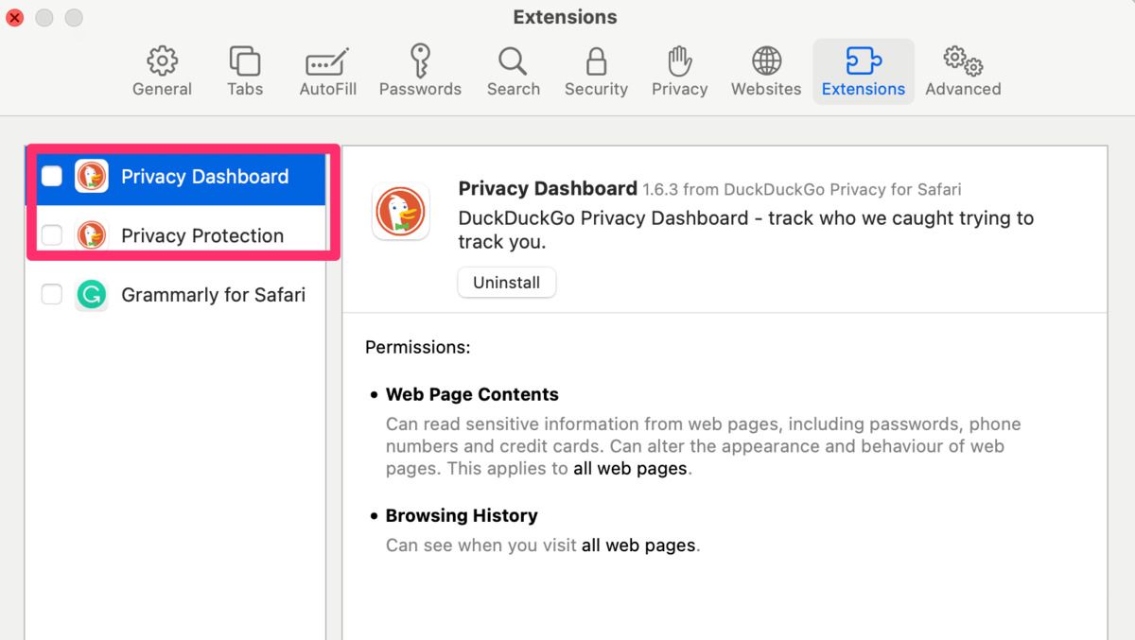Switch to the Passwords tab label
Viewport: 1135px width, 640px height.
click(420, 89)
